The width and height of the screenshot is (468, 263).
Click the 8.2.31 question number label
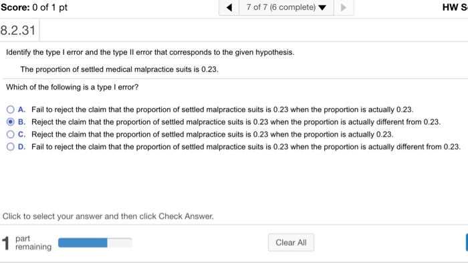[18, 30]
